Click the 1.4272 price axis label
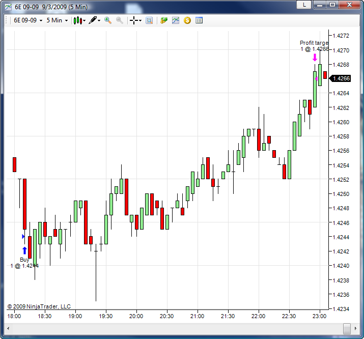Image resolution: width=364 pixels, height=339 pixels. tap(341, 36)
